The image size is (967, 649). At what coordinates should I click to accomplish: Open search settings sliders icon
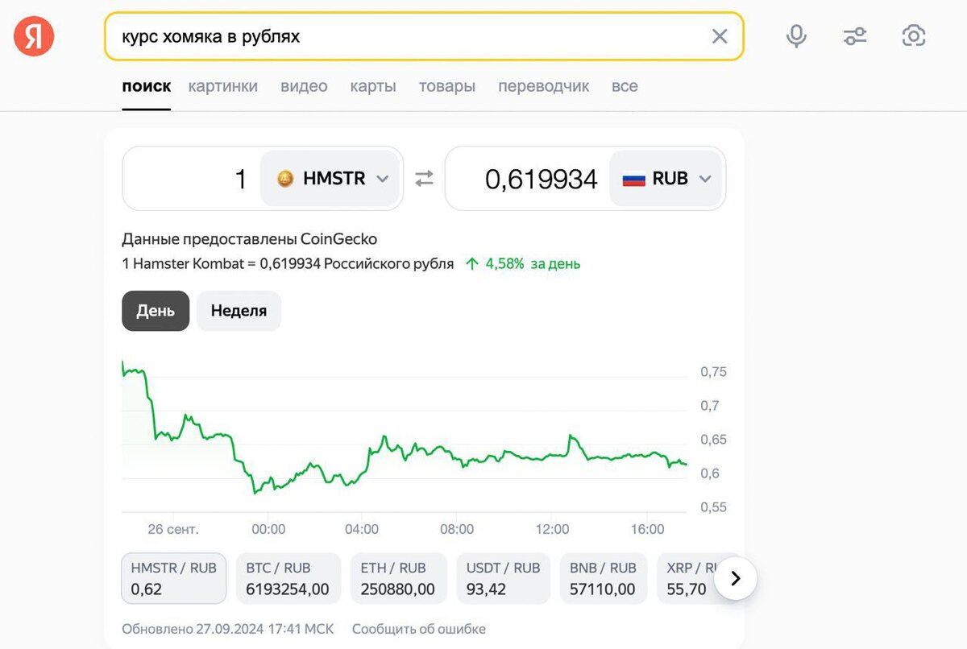point(855,36)
